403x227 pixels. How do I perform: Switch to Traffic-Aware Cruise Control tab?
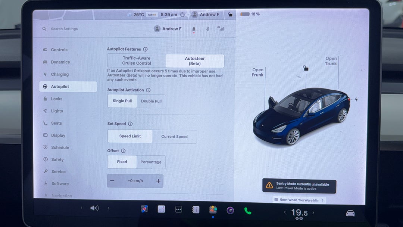(137, 60)
